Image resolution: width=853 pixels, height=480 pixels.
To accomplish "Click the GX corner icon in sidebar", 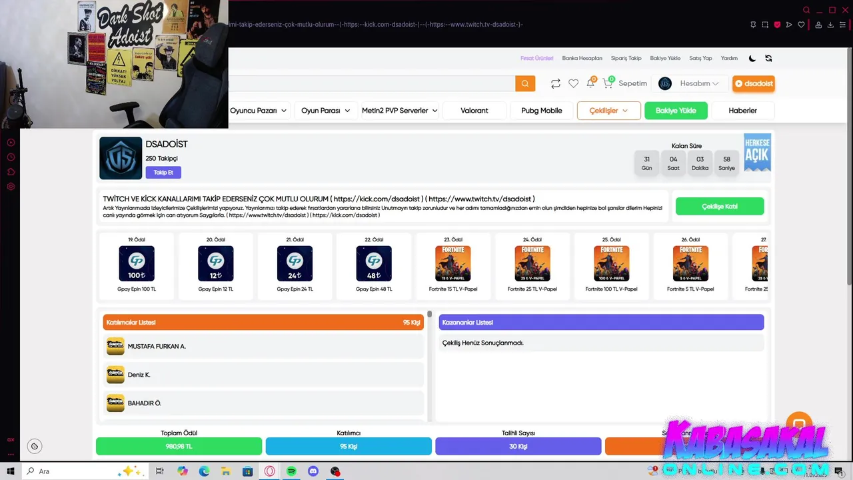I will 11,440.
